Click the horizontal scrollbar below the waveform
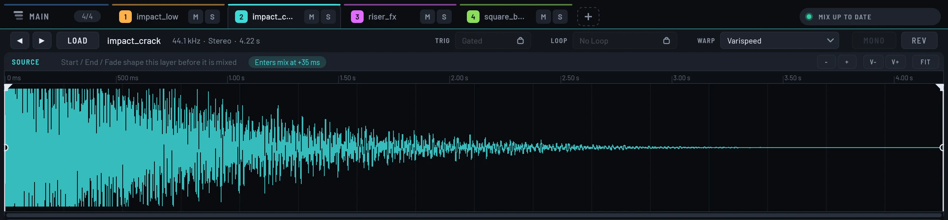948x220 pixels. (x=474, y=216)
